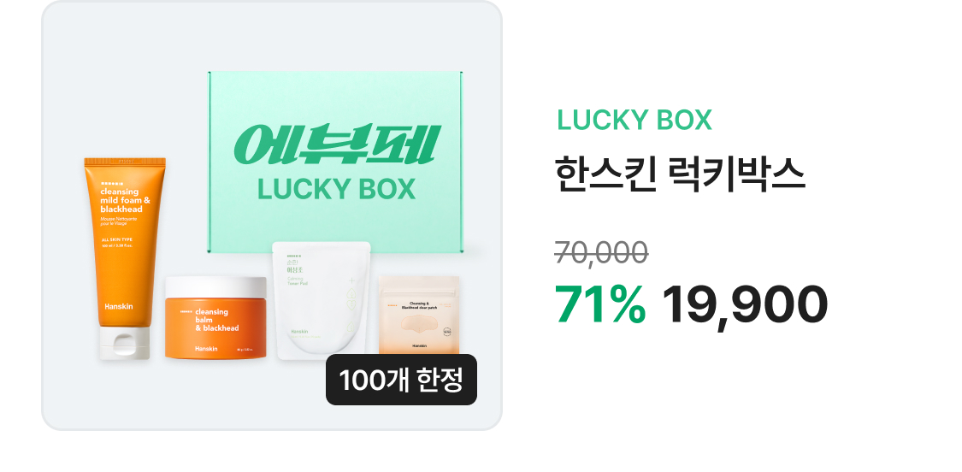This screenshot has height=472, width=962.
Task: Click the 71% discount rate
Action: pos(600,304)
